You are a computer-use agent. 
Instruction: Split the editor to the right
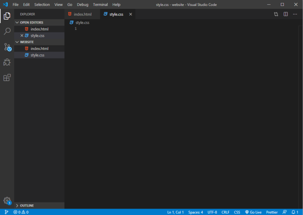point(286,14)
